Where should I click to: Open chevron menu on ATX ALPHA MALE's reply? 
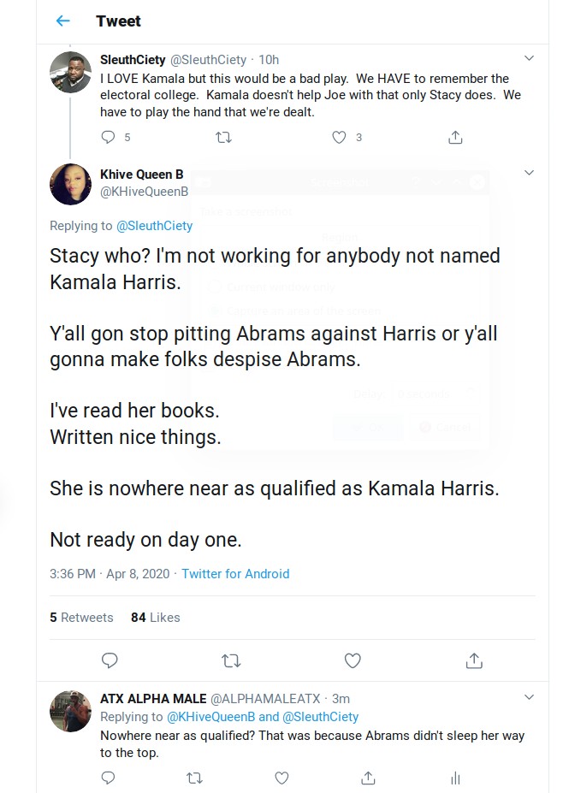click(529, 698)
